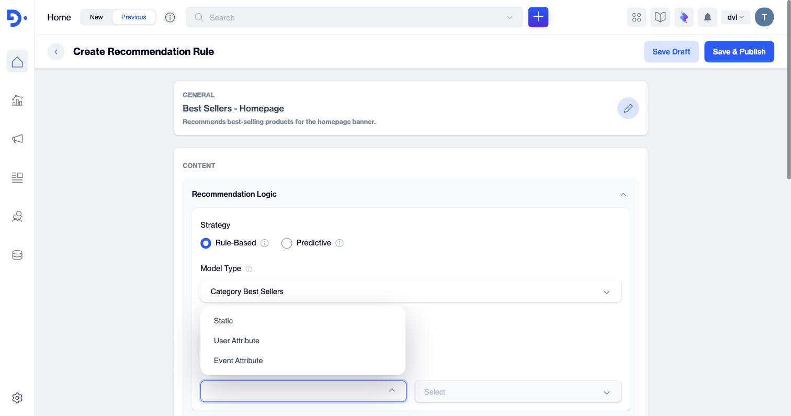Viewport: 791px width, 416px height.
Task: Open the Select value dropdown
Action: click(518, 392)
